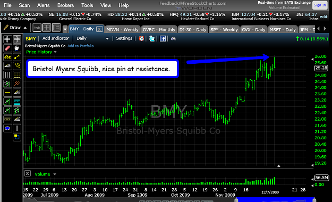Switch to OVBC - Monthly tab
Image resolution: width=332 pixels, height=202 pixels.
click(x=159, y=29)
